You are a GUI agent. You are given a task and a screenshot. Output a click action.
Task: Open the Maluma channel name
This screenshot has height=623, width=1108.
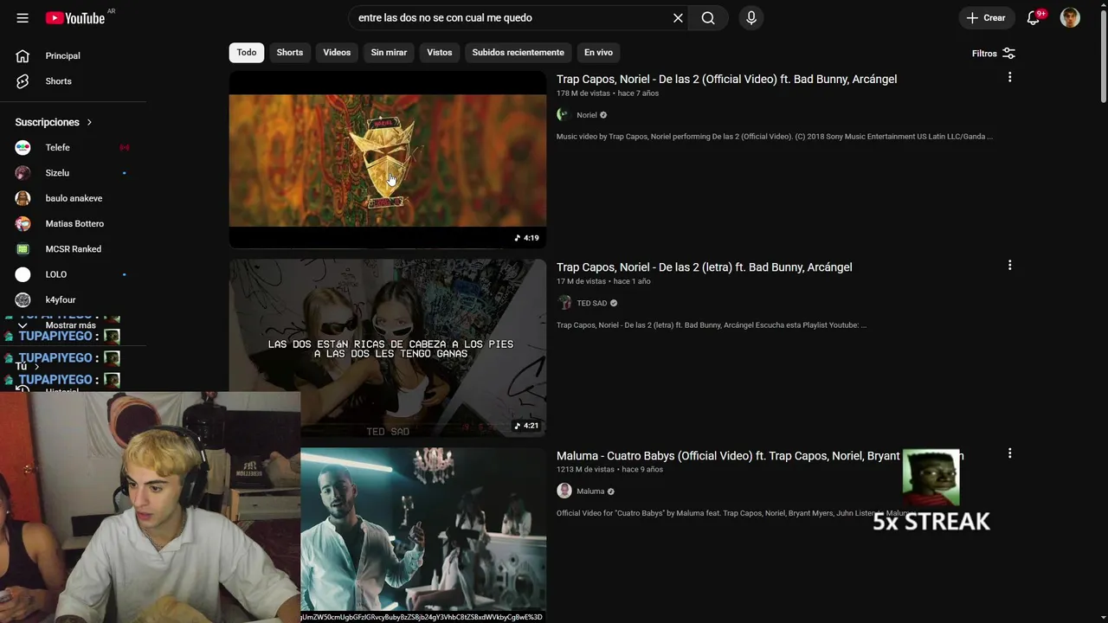pyautogui.click(x=590, y=491)
